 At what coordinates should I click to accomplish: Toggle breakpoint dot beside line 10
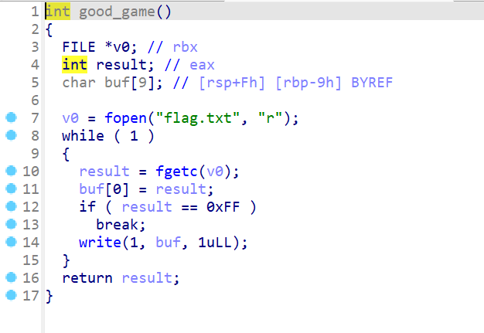click(x=10, y=171)
